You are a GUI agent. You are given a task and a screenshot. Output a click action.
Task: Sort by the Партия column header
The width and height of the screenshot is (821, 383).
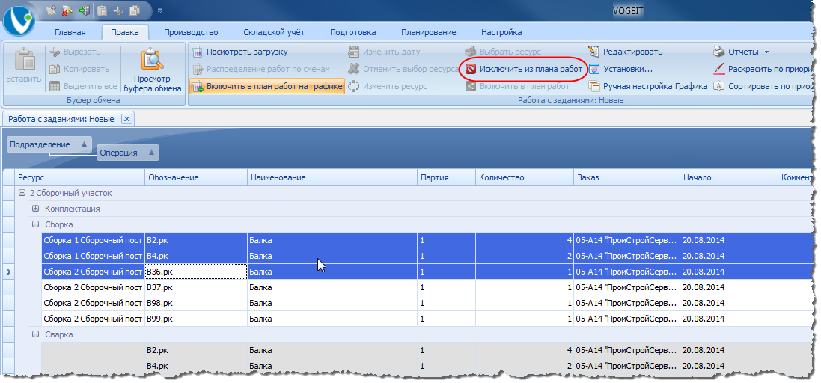point(446,177)
